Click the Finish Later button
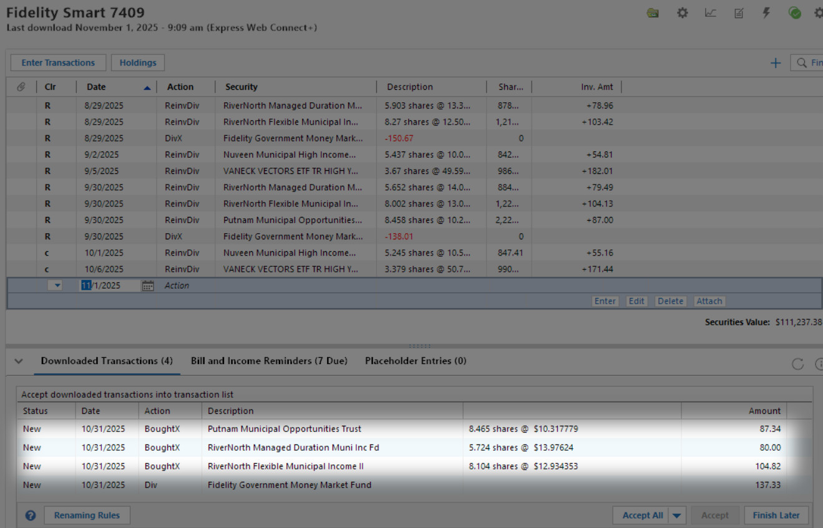This screenshot has height=528, width=823. (776, 516)
